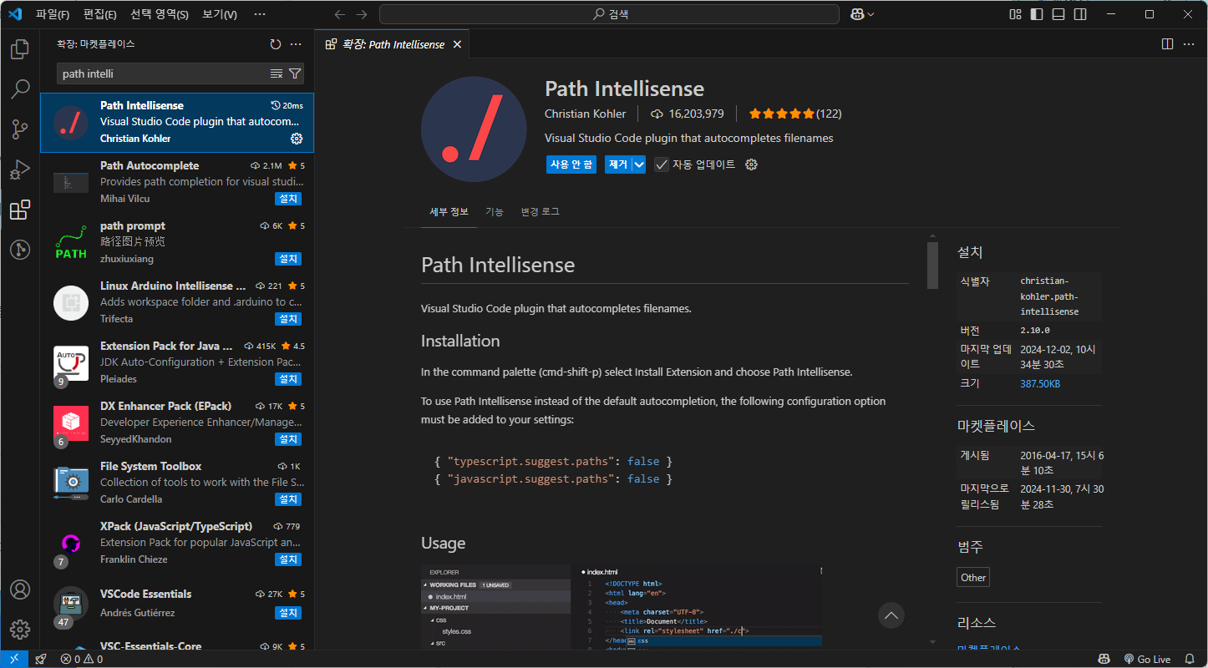Install the File System Toolbox extension
This screenshot has height=668, width=1208.
pyautogui.click(x=288, y=499)
